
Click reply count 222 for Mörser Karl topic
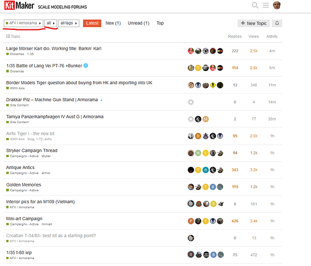[235, 51]
